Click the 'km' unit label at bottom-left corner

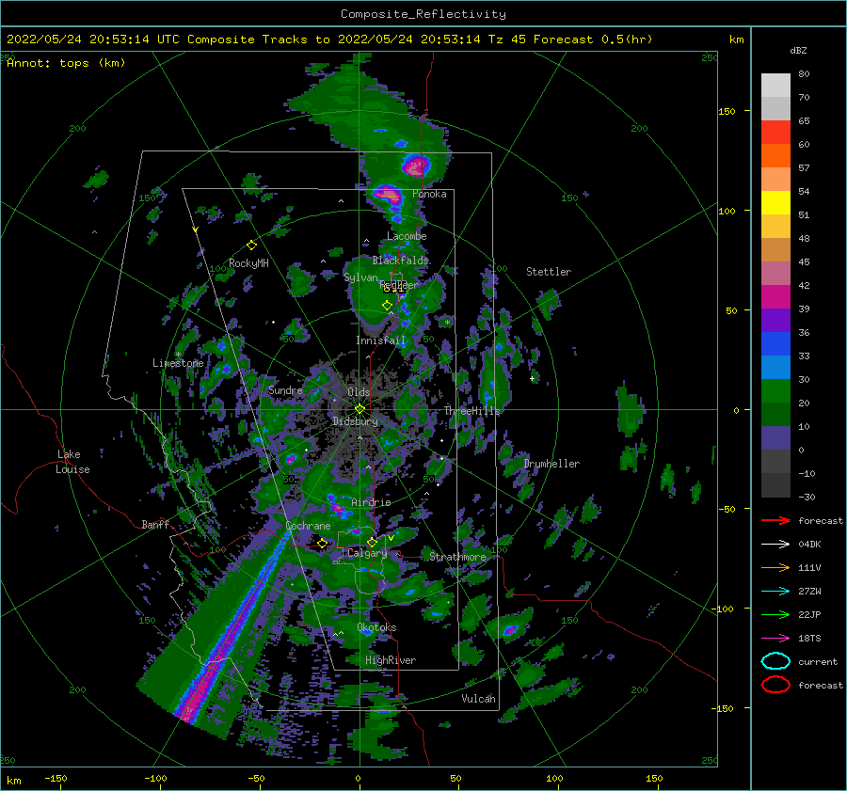(x=13, y=781)
